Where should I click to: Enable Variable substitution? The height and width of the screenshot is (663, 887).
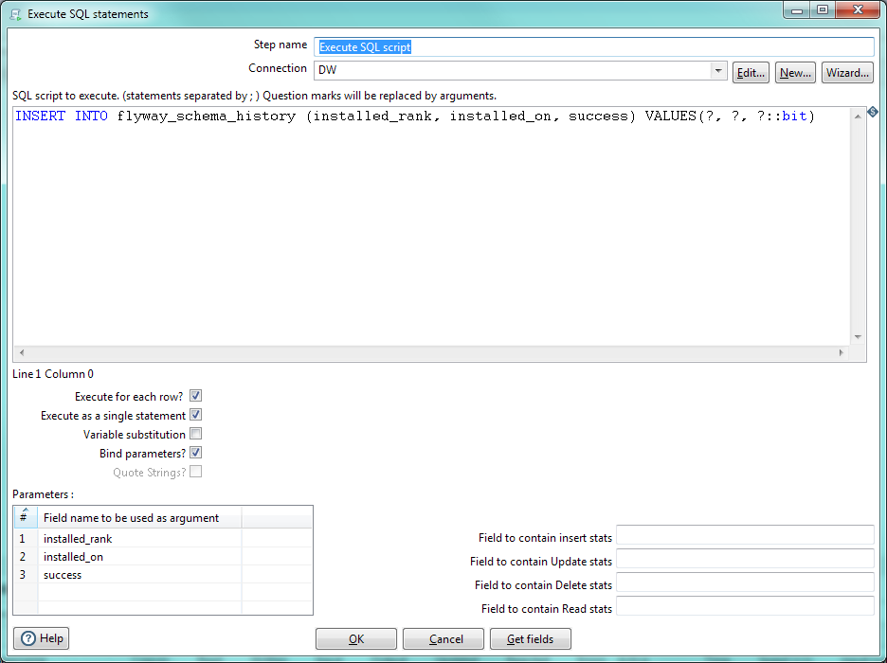pyautogui.click(x=196, y=434)
